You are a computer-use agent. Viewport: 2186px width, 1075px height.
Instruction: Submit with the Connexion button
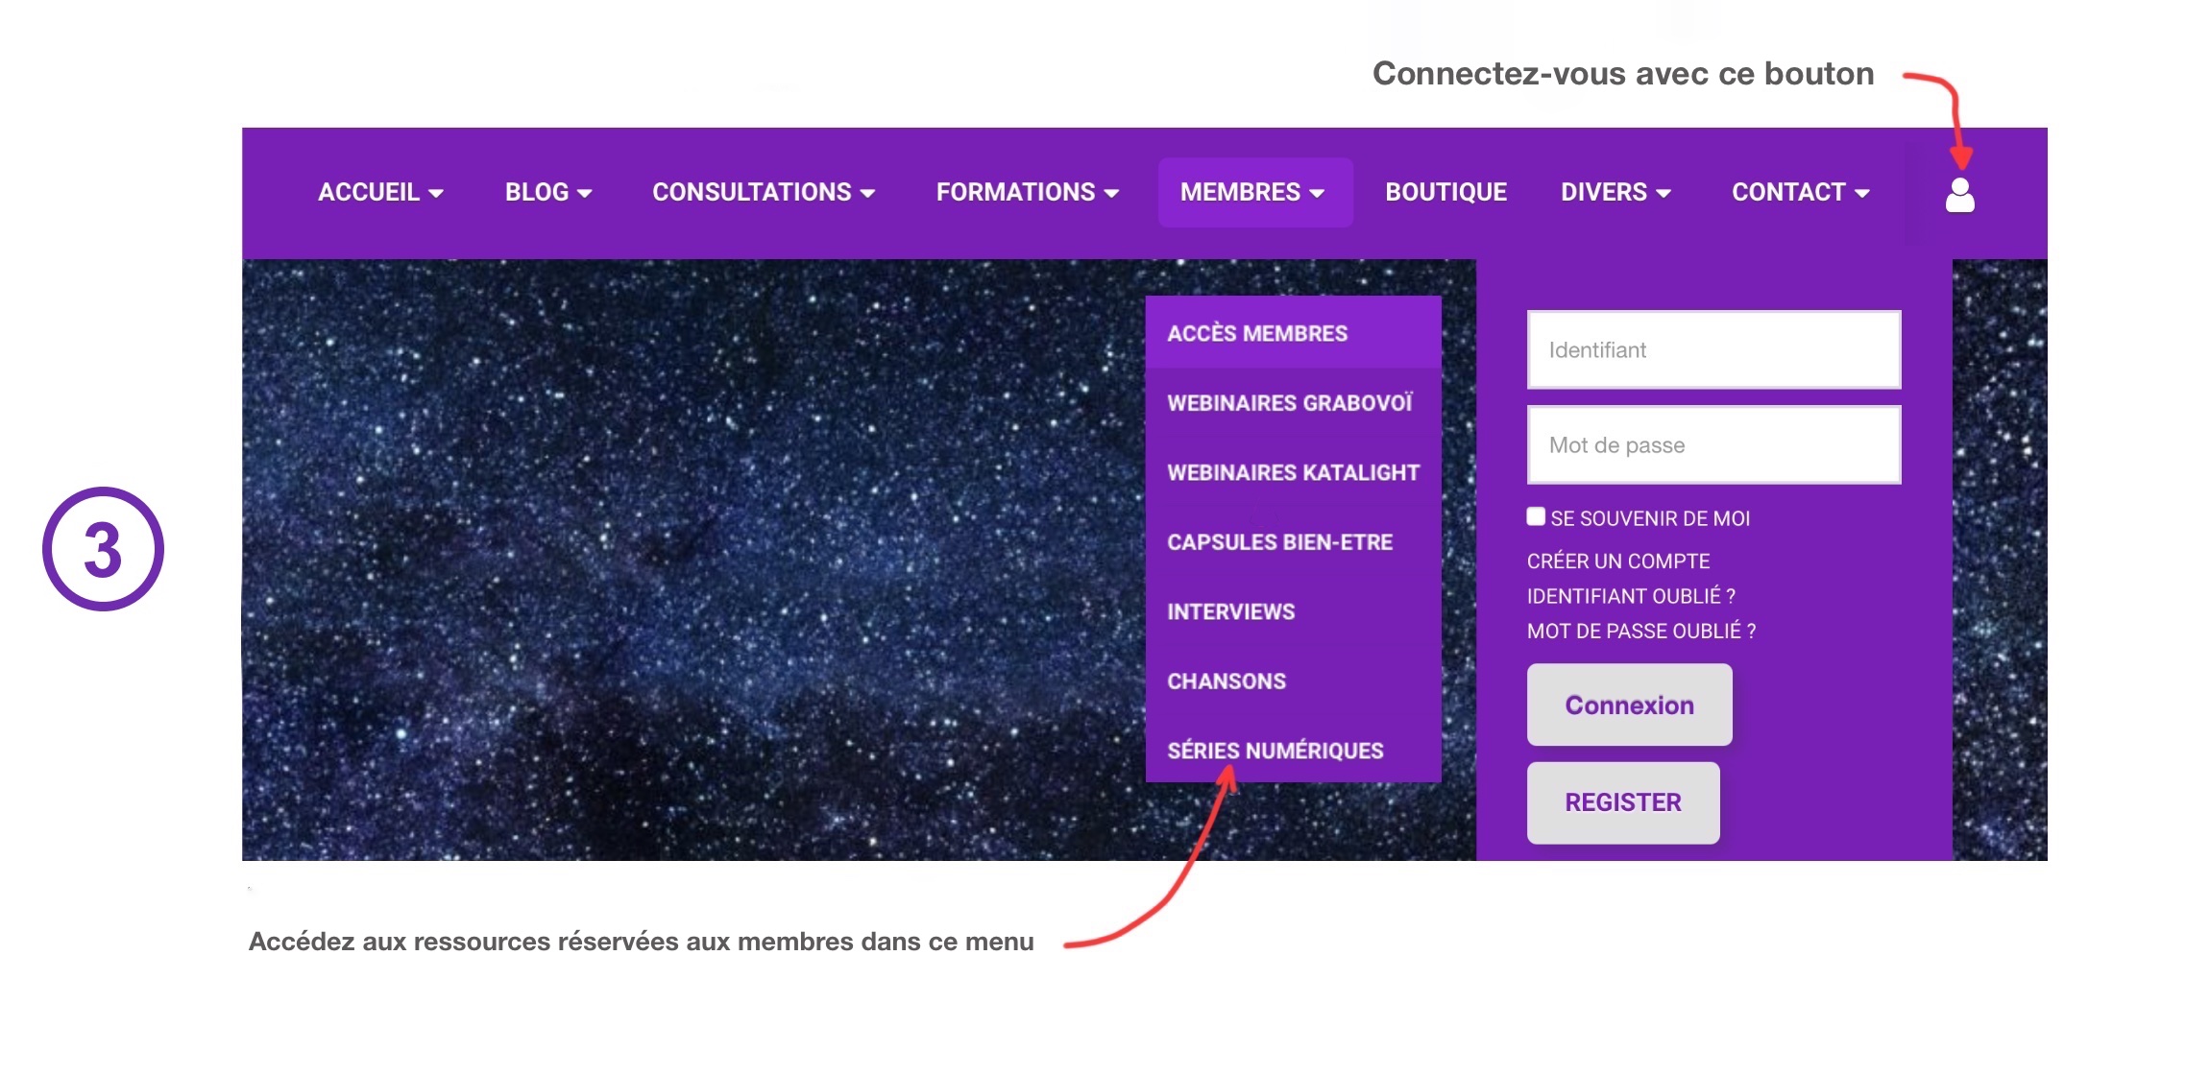(1629, 705)
